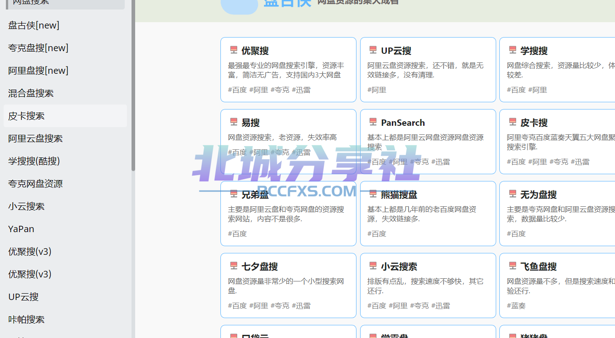Open 盘古侠[new] in the sidebar

click(65, 25)
